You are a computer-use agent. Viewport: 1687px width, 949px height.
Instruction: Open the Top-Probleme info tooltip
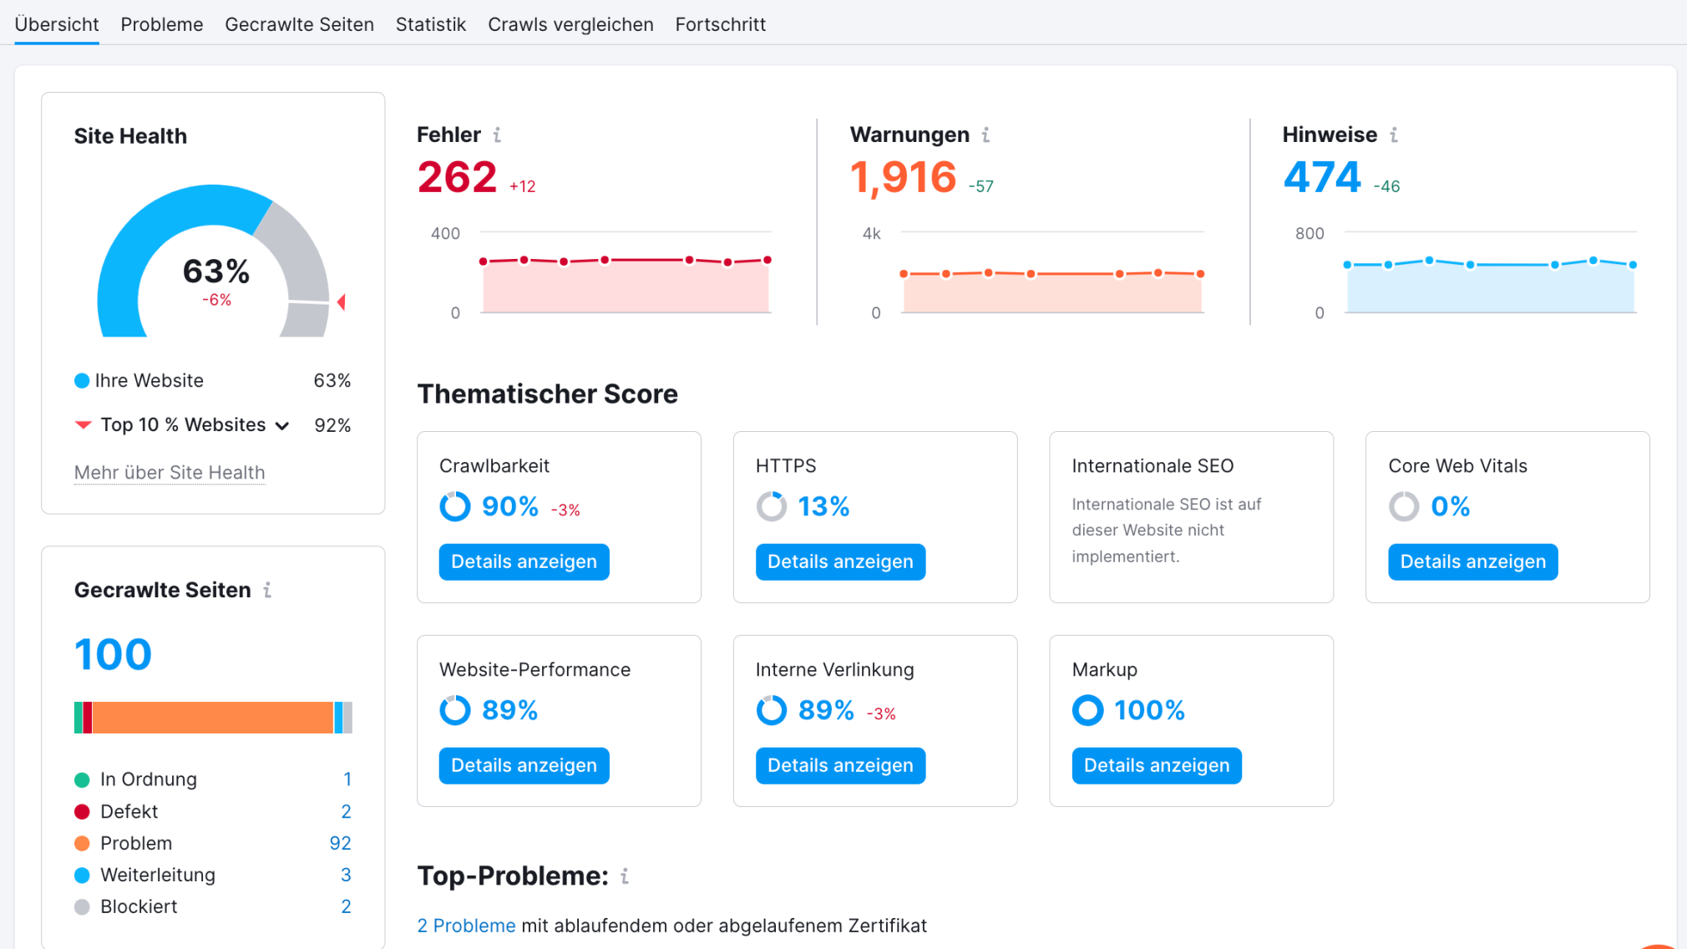625,876
